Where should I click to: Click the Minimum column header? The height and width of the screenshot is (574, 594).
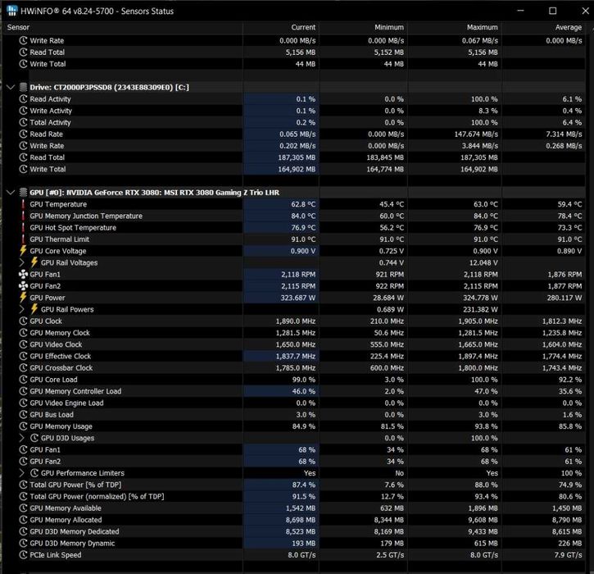(x=363, y=27)
